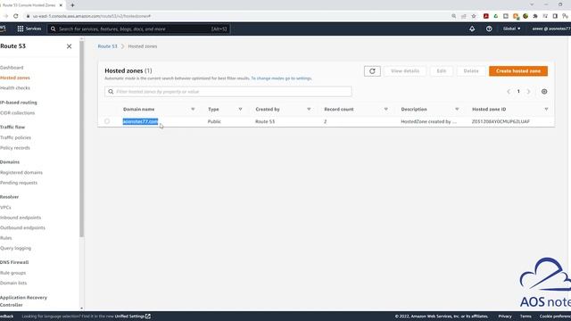Screen dimensions: 571x321
Task: Click the browser reload icon
Action: [16, 16]
